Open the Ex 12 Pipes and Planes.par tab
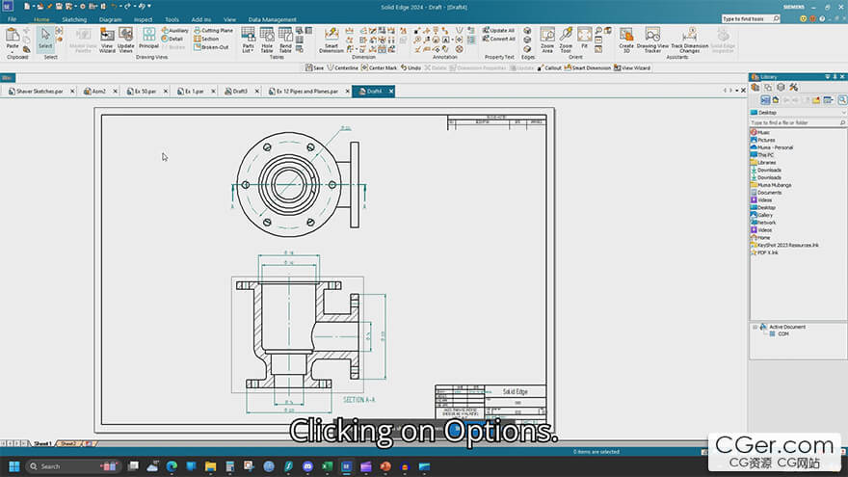This screenshot has width=848, height=477. 307,92
